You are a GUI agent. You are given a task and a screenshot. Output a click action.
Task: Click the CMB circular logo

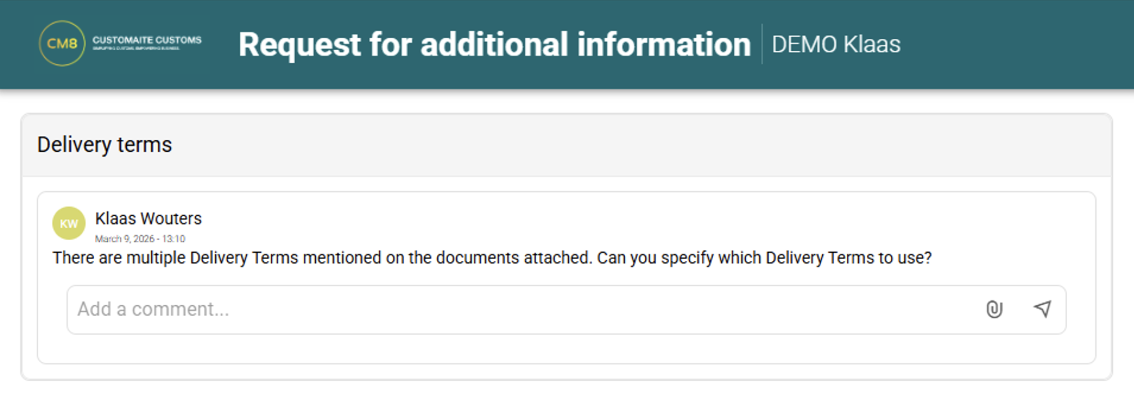coord(62,44)
